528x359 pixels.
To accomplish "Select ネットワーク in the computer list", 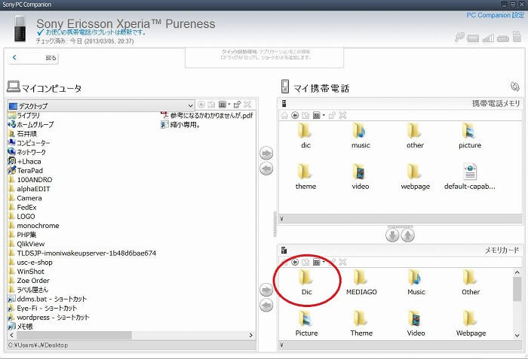I will point(31,151).
